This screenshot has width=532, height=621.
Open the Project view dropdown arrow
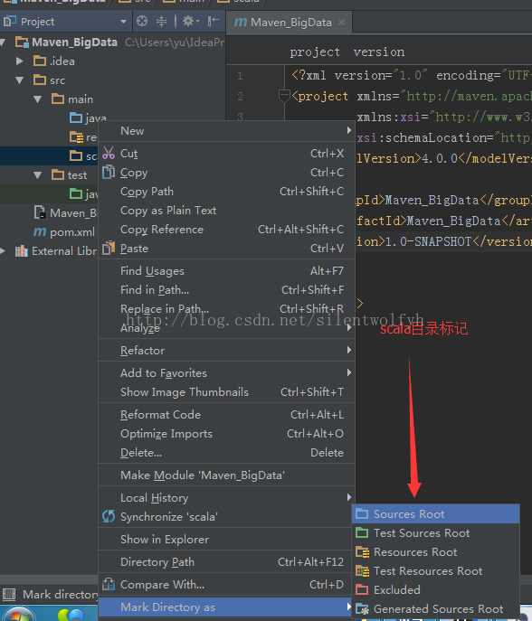point(123,22)
